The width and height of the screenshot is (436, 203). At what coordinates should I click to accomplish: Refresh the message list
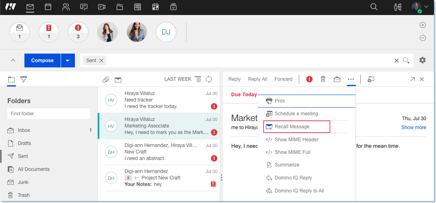(209, 79)
